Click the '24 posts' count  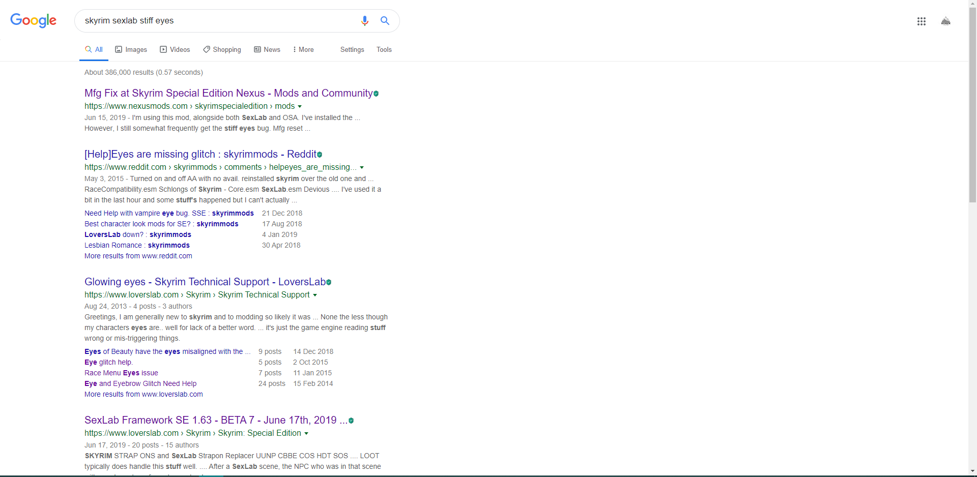pos(272,383)
